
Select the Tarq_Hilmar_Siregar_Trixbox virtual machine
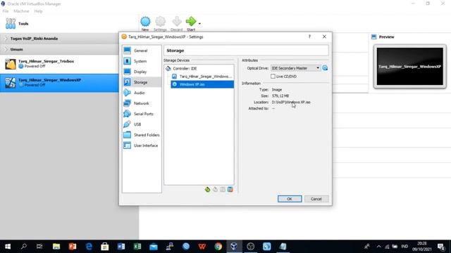(59, 64)
